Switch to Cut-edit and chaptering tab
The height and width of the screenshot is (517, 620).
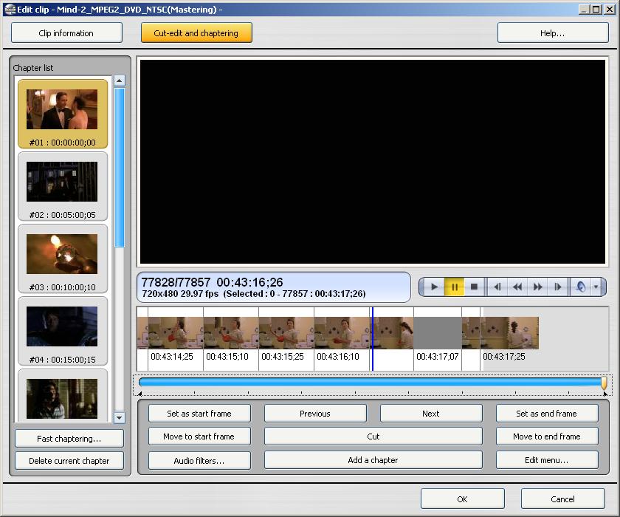[196, 32]
